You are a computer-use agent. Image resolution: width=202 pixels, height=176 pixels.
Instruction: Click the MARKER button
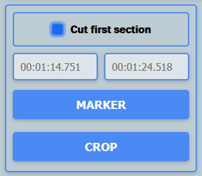[101, 105]
